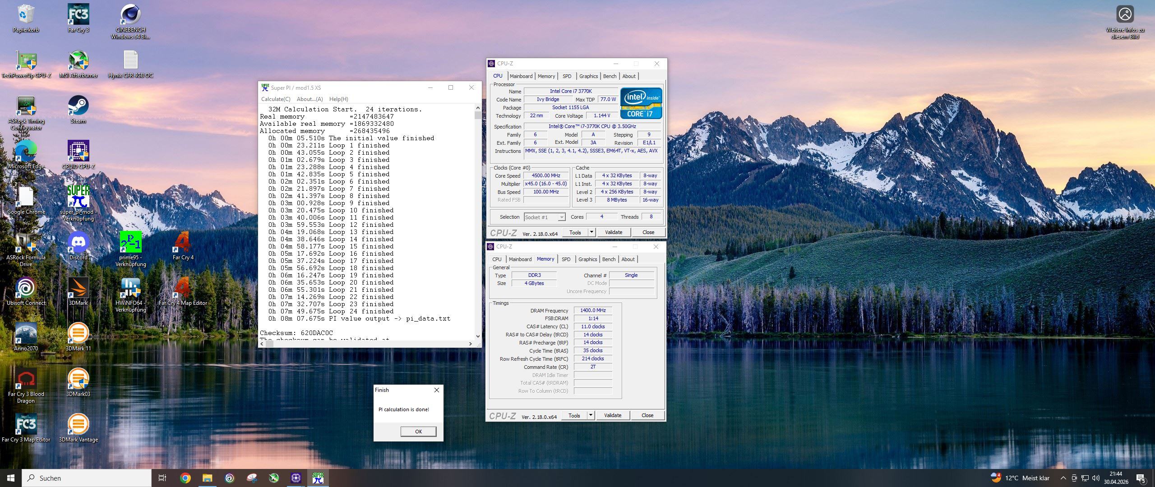Click OK in the Finish dialog

[418, 432]
